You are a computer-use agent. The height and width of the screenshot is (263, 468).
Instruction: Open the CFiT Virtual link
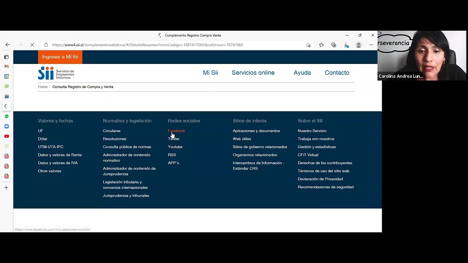pyautogui.click(x=308, y=155)
